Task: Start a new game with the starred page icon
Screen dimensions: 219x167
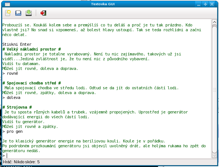Action: coord(8,13)
